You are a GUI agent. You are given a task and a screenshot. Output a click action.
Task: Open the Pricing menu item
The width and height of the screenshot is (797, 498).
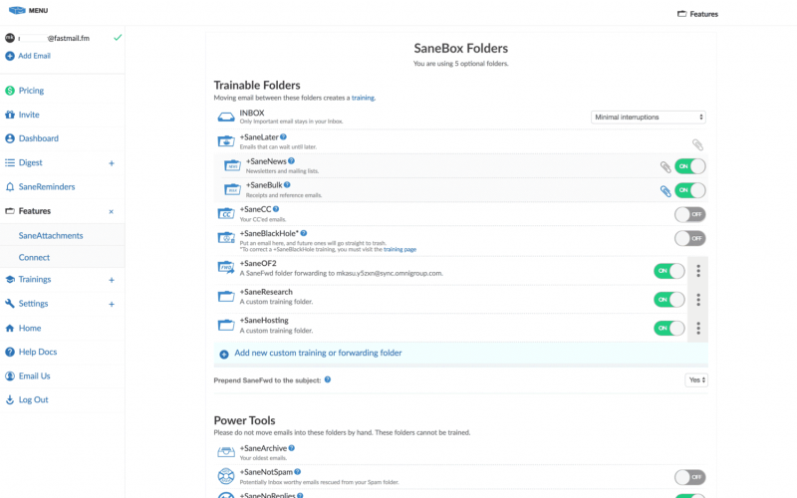coord(31,91)
